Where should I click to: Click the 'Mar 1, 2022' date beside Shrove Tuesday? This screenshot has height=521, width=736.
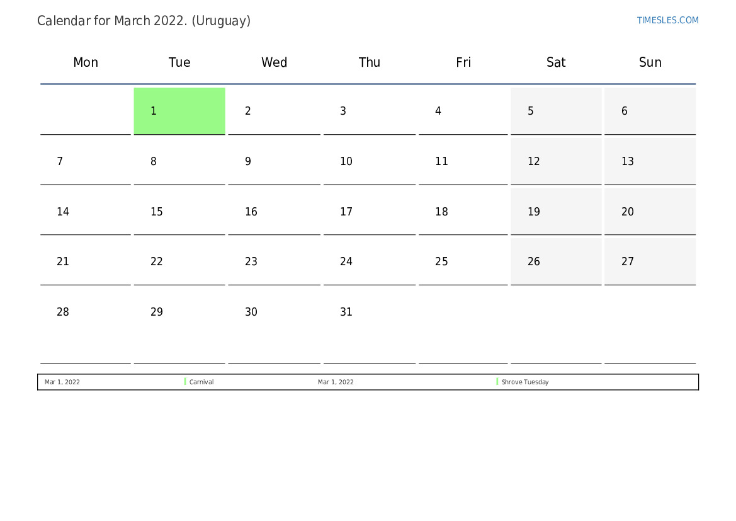point(336,382)
